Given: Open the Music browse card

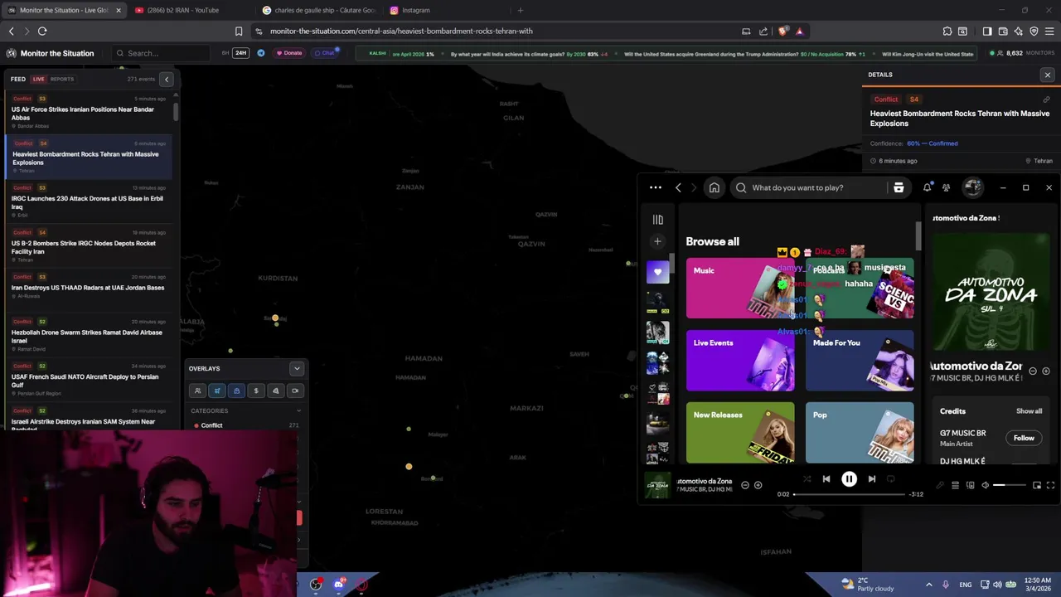Looking at the screenshot, I should click(x=740, y=288).
